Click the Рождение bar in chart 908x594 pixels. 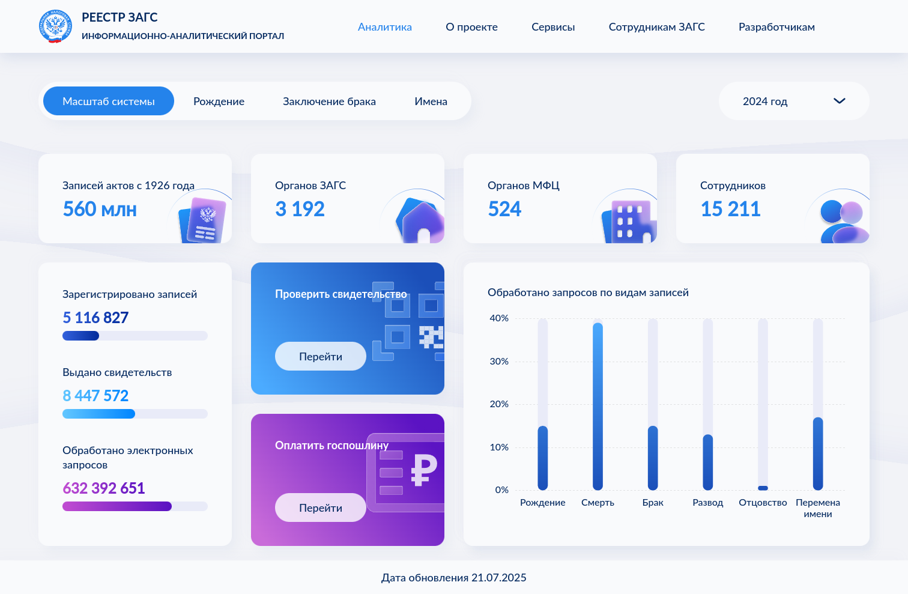tap(543, 458)
